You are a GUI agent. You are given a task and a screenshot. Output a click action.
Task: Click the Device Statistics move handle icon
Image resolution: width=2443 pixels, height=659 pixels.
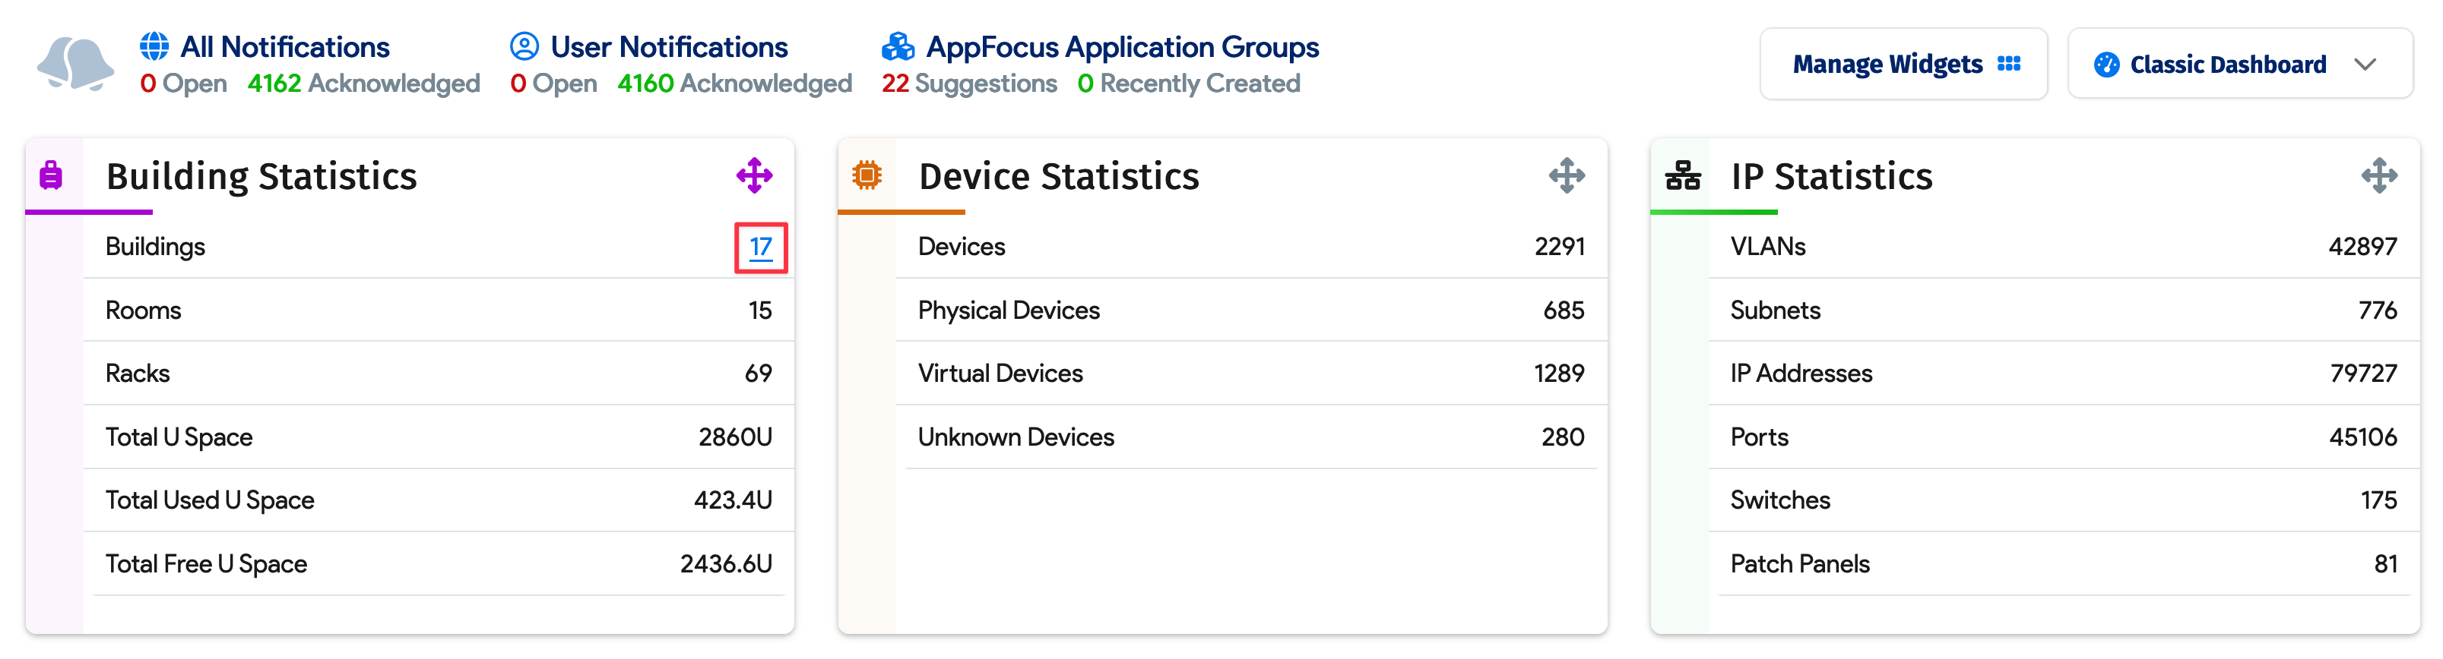[x=1566, y=176]
